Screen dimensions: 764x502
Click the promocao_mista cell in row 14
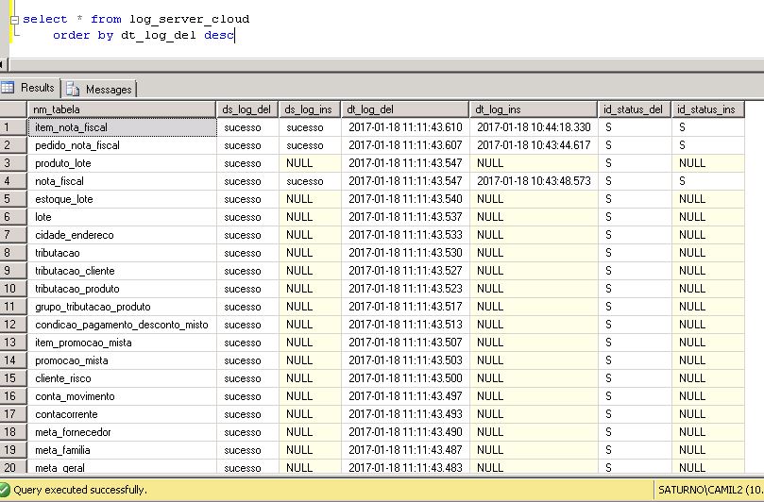[122, 360]
